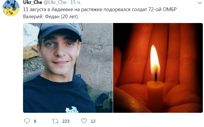Click the retweet count 223
Screen dimensions: 204x127
tap(66, 121)
